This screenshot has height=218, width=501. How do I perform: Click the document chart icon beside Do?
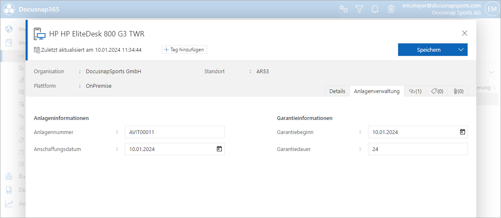(9, 190)
